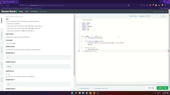Click the 'import random' code line
Image resolution: width=170 pixels, height=95 pixels.
[87, 26]
